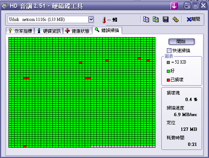Viewport: 209px width, 158px height.
Task: Click the black chip icon next to temperature
Action: point(115,20)
